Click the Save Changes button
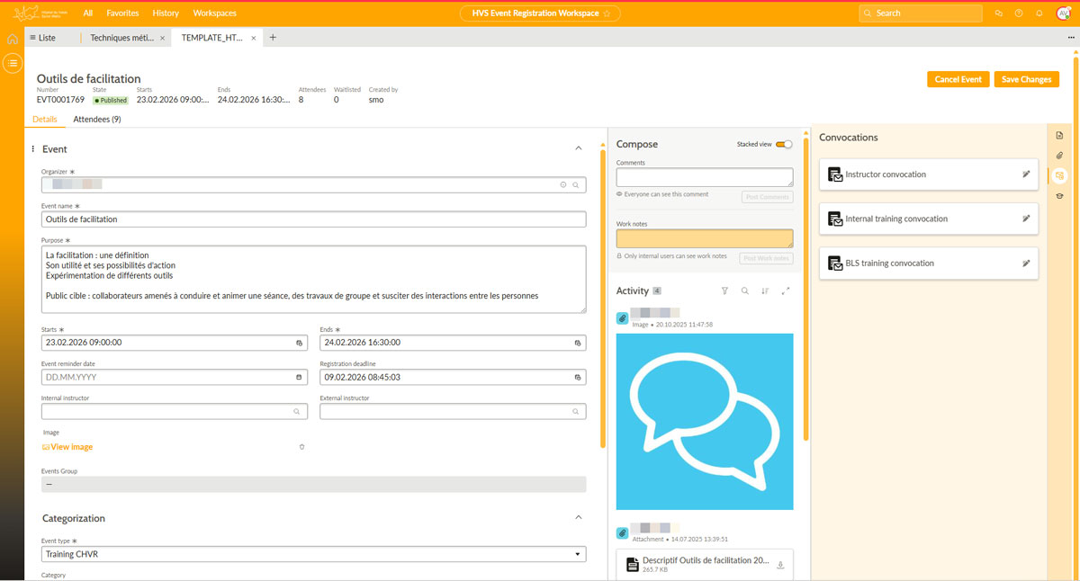 tap(1026, 79)
